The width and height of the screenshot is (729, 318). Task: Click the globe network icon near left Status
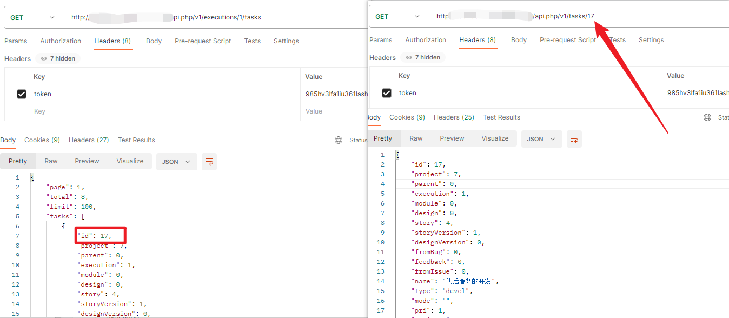pyautogui.click(x=339, y=140)
